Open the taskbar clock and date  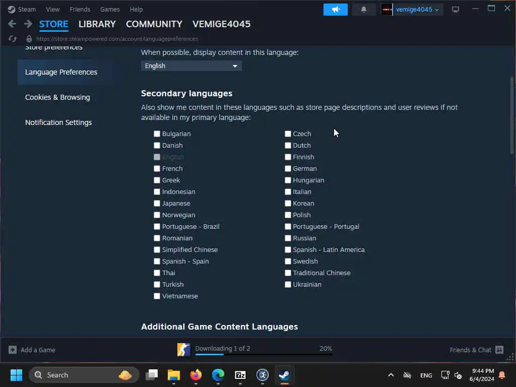[x=482, y=375]
